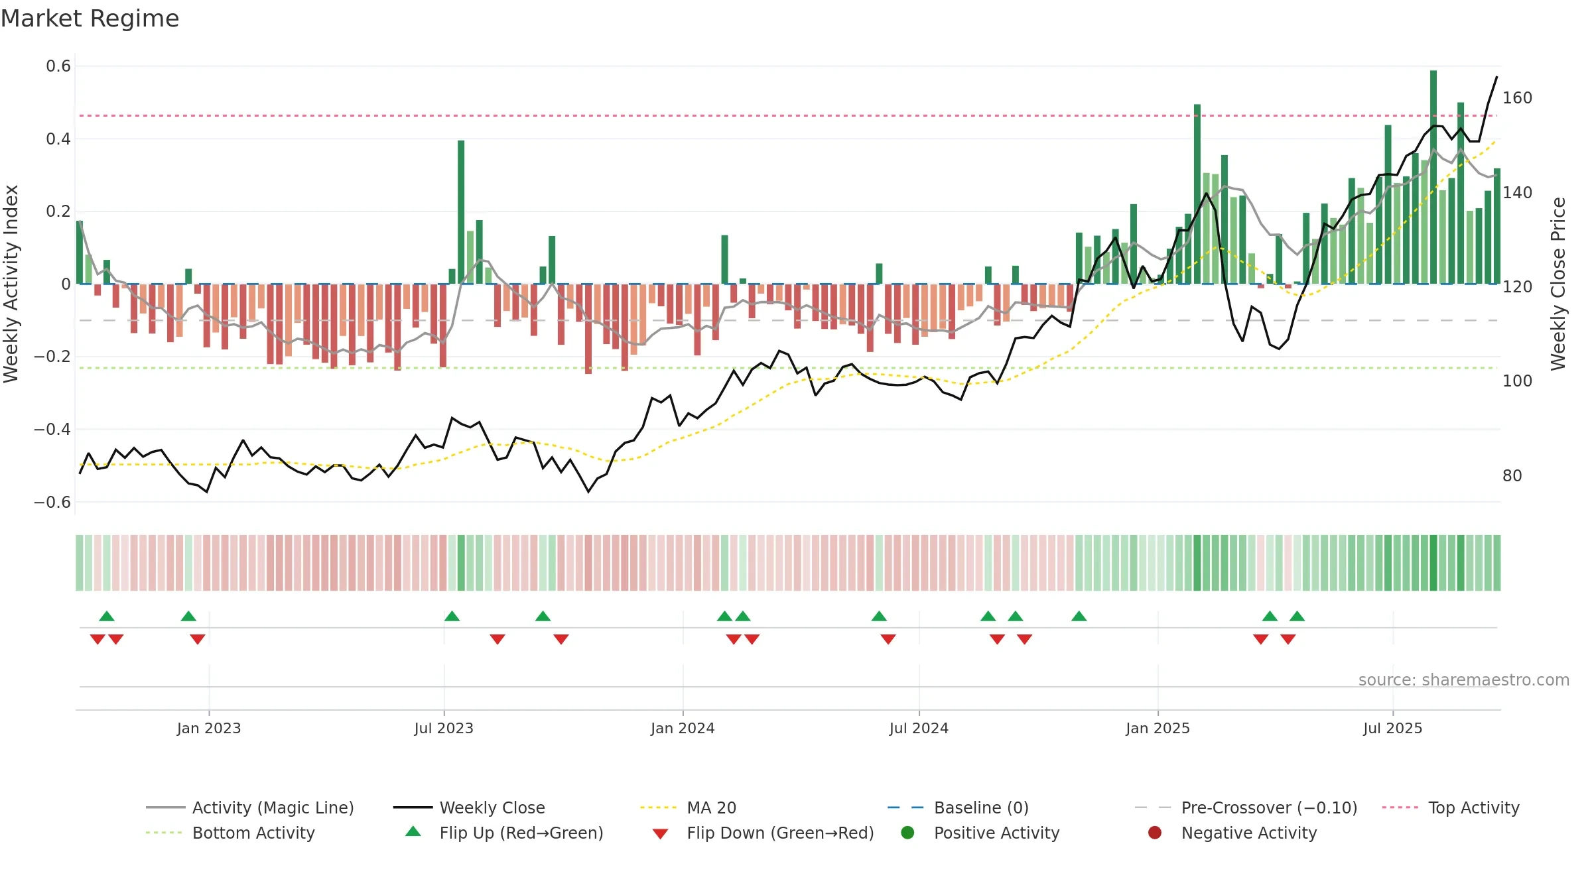Select the last red flip-down triangle on the timeline

point(1288,639)
